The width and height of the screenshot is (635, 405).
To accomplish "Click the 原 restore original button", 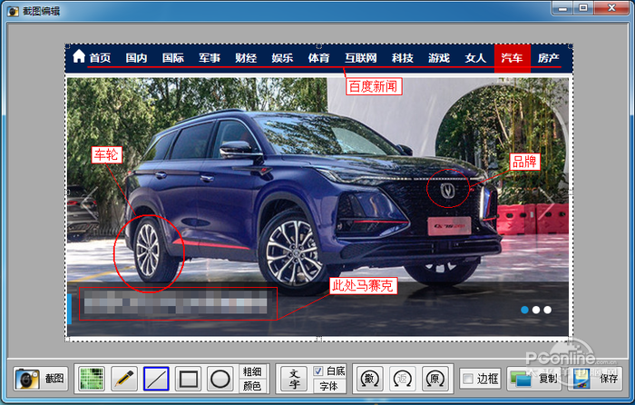I will click(435, 379).
